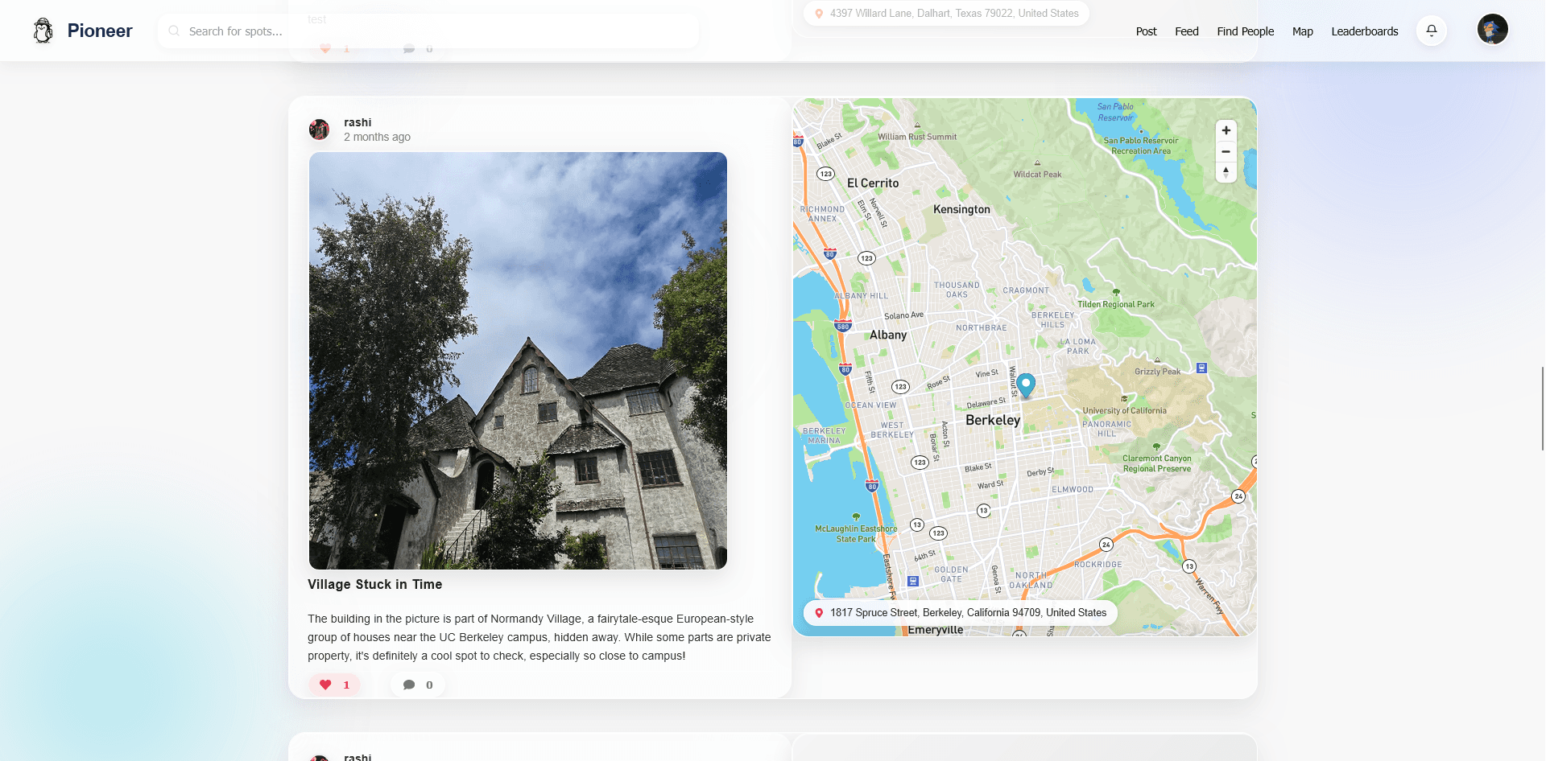This screenshot has width=1546, height=761.
Task: Open the user profile avatar menu
Action: 1492,30
